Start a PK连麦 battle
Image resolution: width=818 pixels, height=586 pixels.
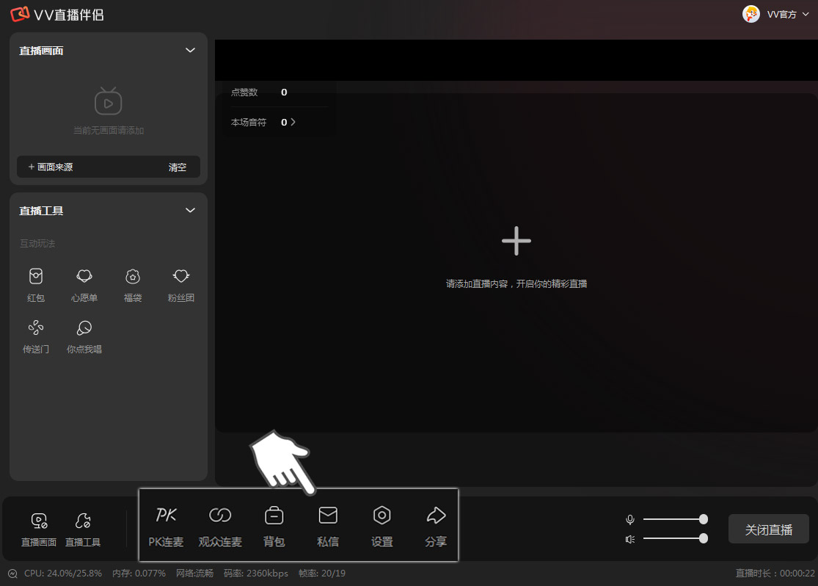pos(167,525)
